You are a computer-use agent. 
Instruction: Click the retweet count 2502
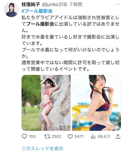(x=57, y=137)
